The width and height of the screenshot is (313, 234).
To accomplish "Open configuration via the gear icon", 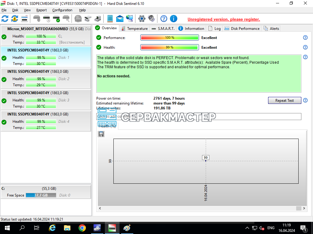I will click(x=142, y=19).
